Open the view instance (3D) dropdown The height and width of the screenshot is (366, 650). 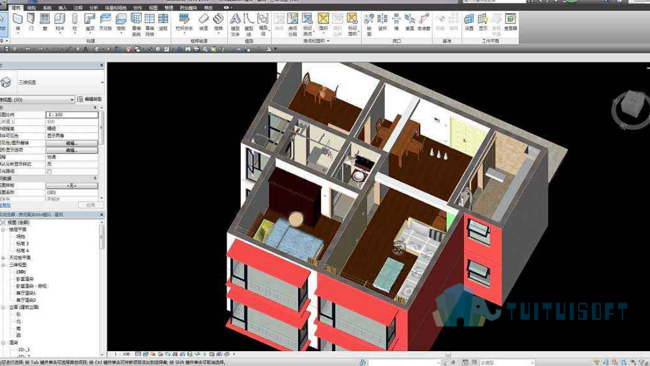click(x=71, y=100)
